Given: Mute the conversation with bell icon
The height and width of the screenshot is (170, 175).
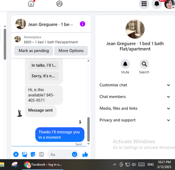Looking at the screenshot, I should 125,64.
